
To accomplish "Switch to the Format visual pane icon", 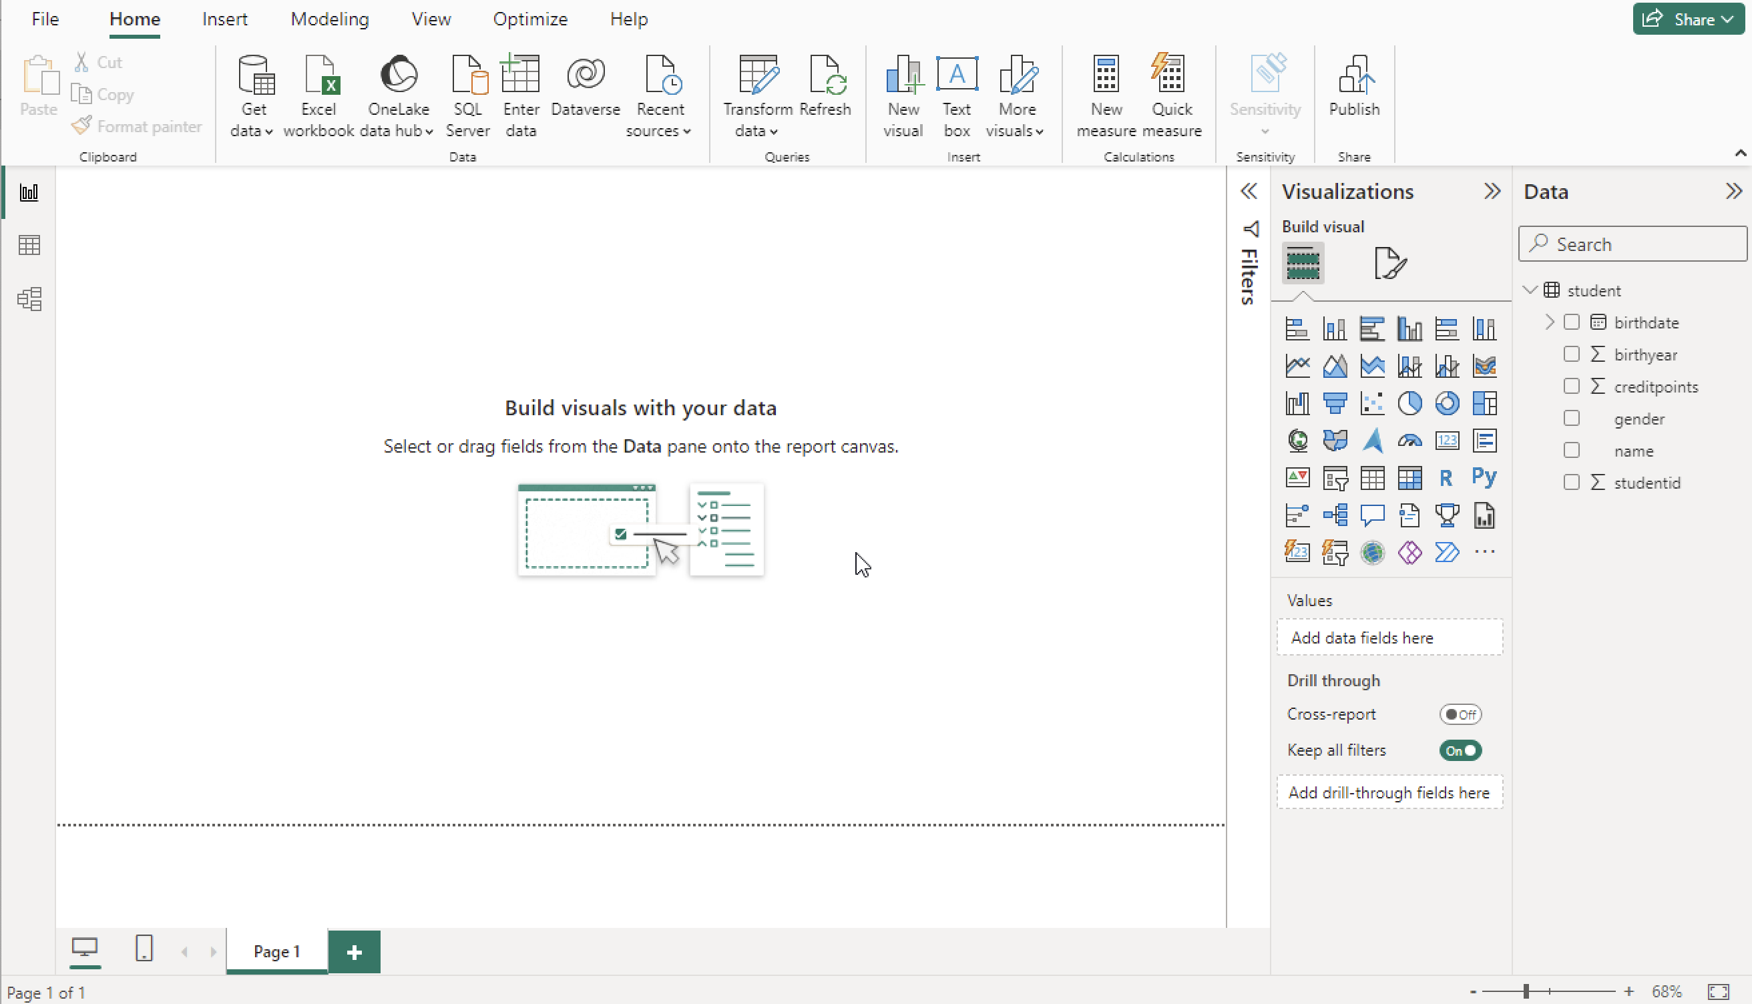I will click(1389, 263).
